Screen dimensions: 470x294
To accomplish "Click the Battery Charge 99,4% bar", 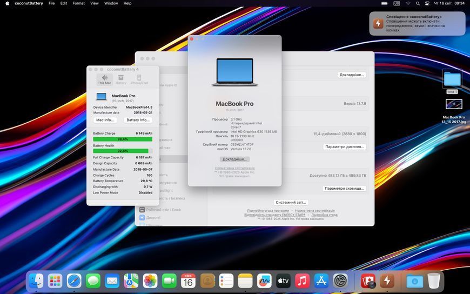I will [x=123, y=139].
